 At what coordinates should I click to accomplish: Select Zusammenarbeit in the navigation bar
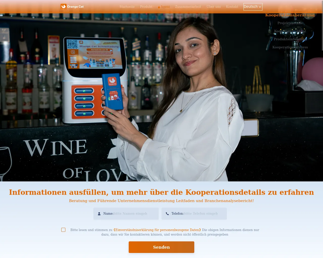pyautogui.click(x=188, y=7)
